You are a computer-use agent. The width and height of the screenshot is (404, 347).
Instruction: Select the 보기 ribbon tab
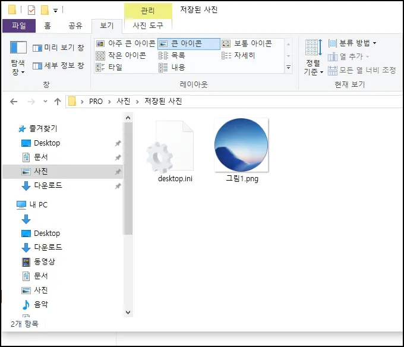click(107, 26)
